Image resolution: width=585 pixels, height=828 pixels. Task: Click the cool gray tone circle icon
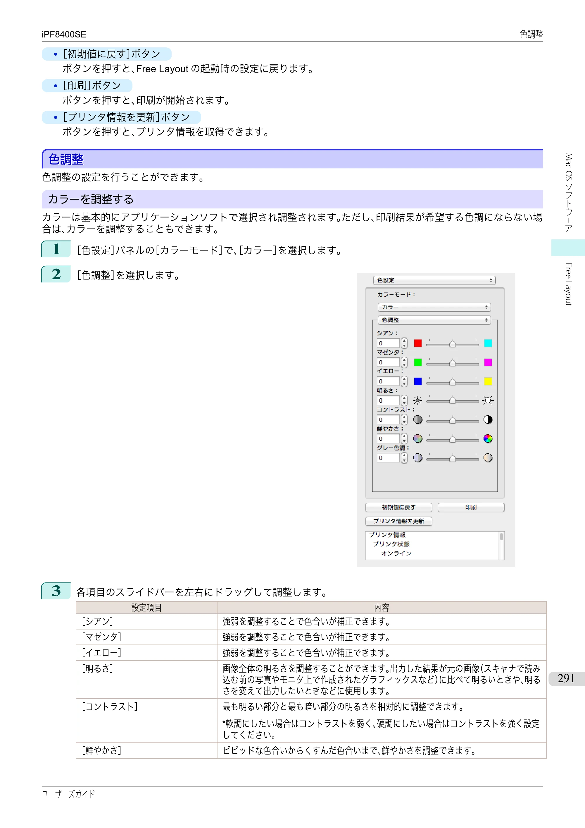(418, 458)
